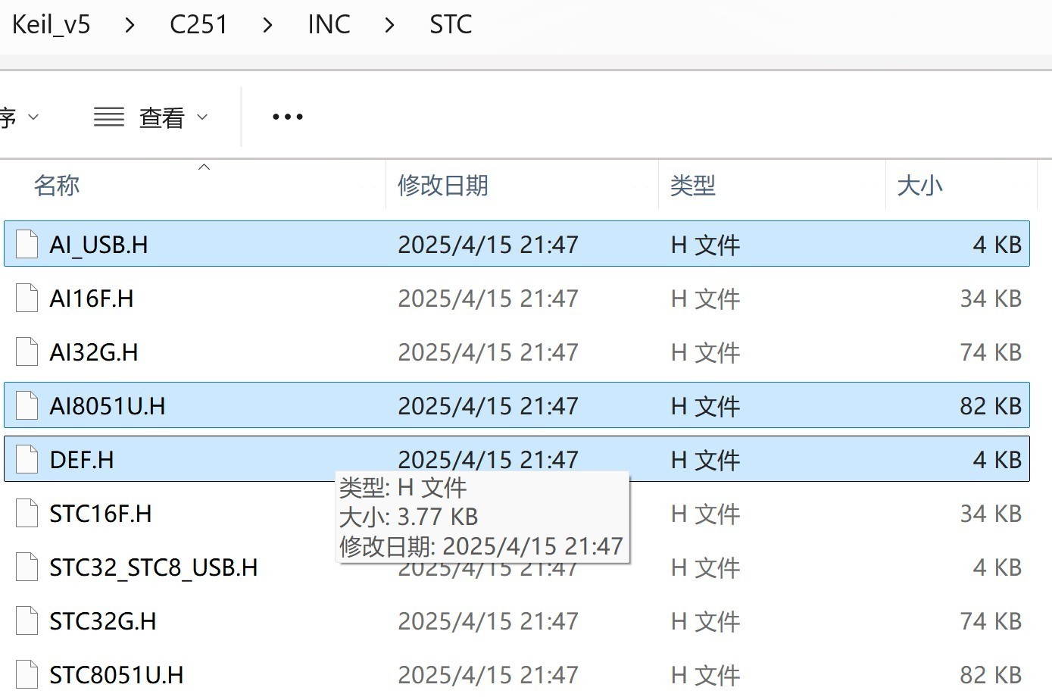The width and height of the screenshot is (1052, 700).
Task: Select file name STC32_STC8_USB.H
Action: tap(154, 567)
